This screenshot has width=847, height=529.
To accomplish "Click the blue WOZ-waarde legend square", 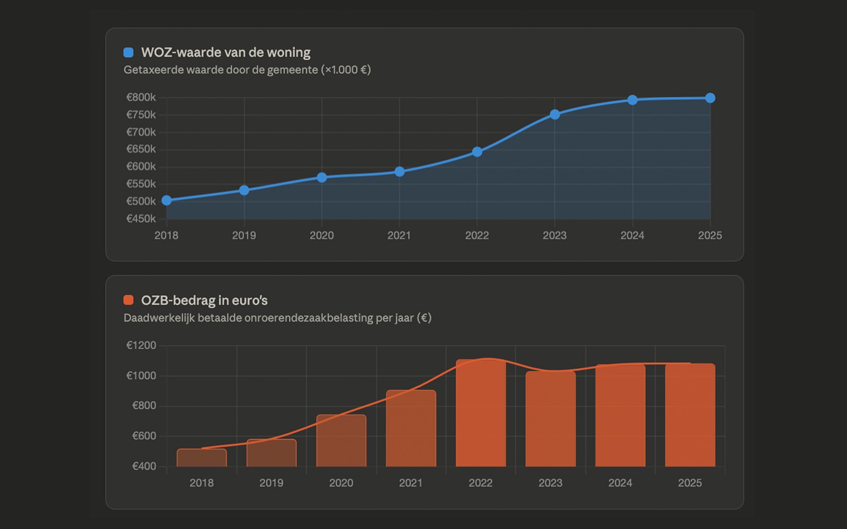I will (x=128, y=52).
